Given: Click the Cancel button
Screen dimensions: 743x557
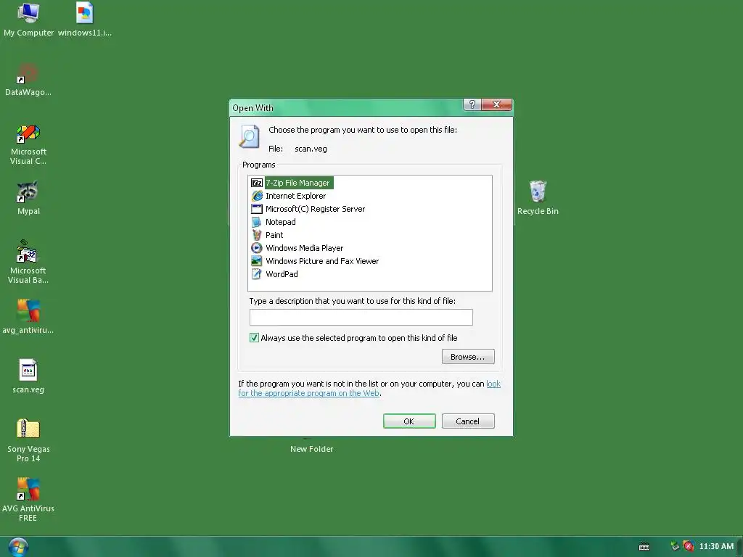Looking at the screenshot, I should click(x=468, y=421).
